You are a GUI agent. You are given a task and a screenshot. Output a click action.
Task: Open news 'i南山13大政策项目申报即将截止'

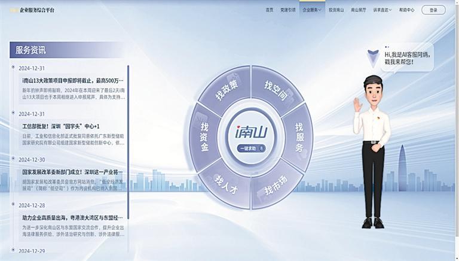point(73,80)
